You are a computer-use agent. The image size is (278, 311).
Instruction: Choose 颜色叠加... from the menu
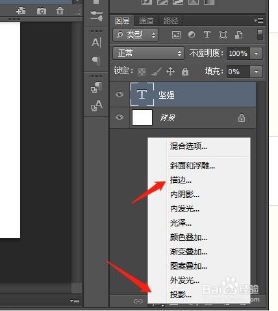click(188, 237)
